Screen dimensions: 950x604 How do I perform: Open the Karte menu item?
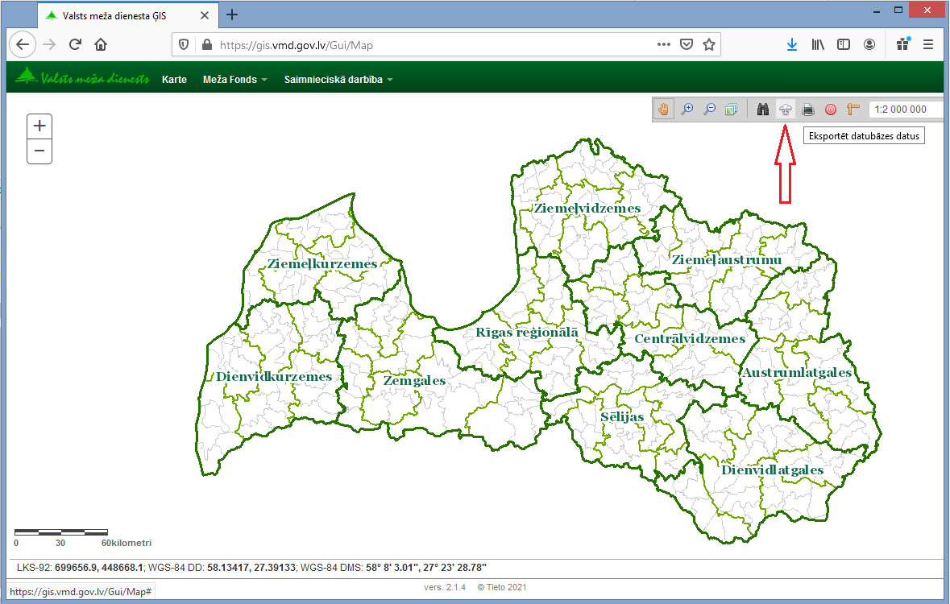point(174,80)
